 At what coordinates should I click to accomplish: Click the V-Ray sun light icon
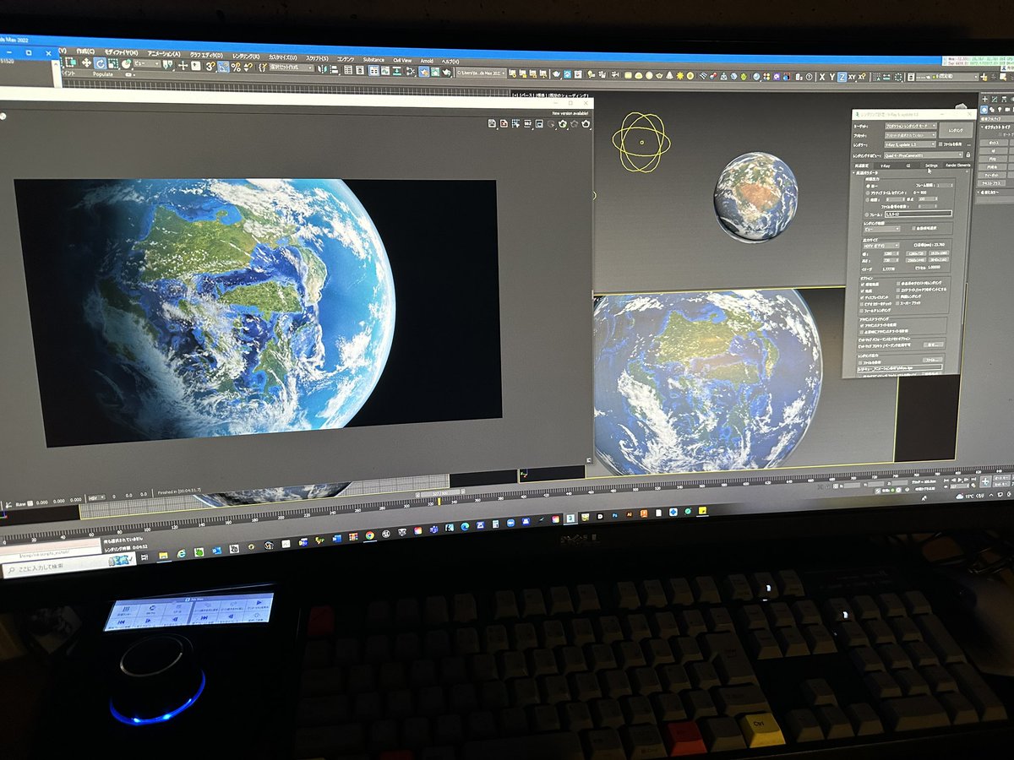[680, 76]
